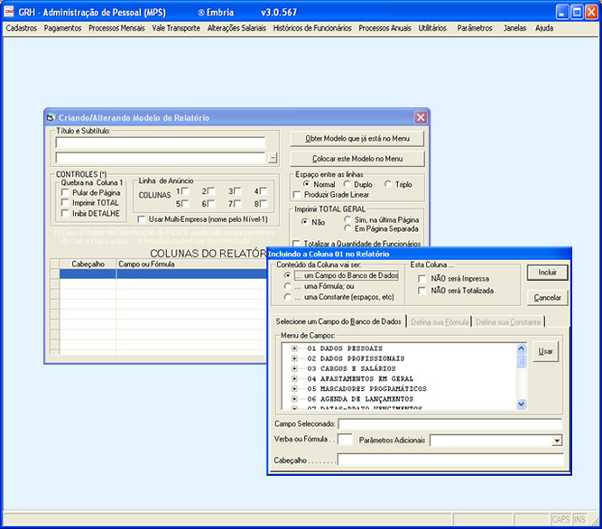
Task: Select uma Fórmula; ou option
Action: (x=287, y=286)
